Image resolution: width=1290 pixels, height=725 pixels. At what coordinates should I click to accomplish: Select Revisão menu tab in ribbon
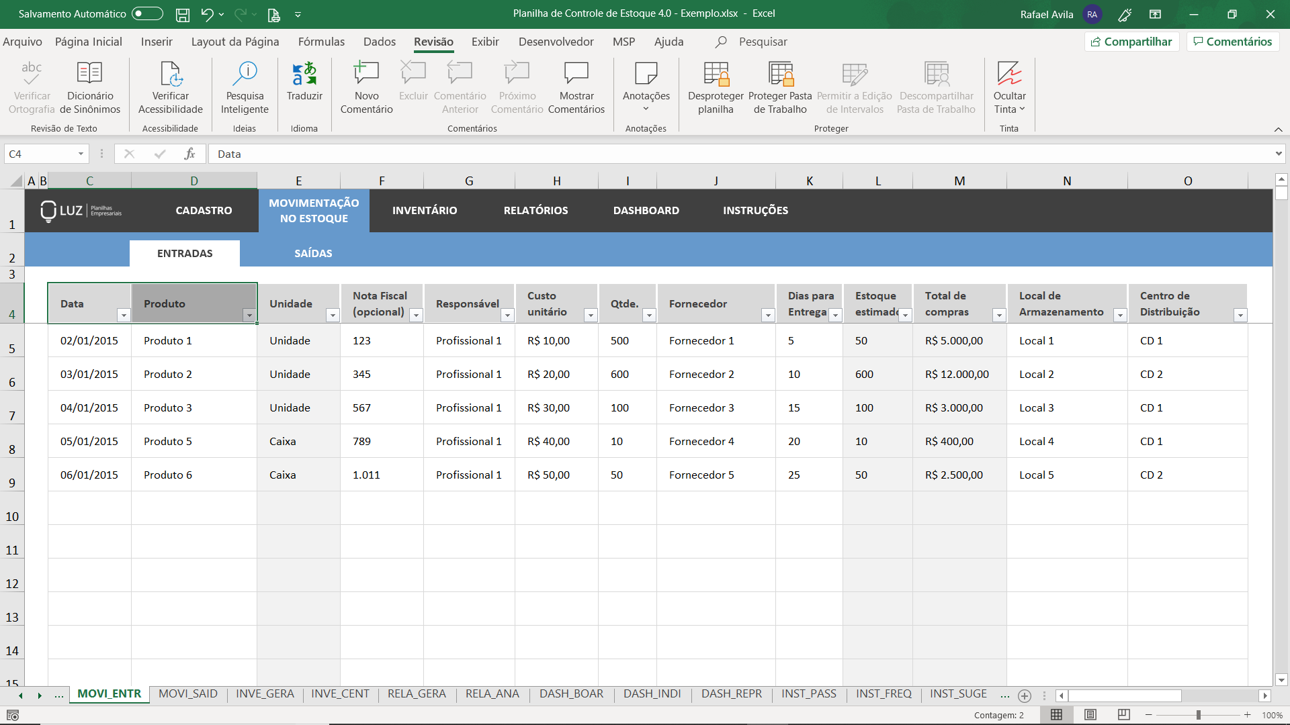434,42
